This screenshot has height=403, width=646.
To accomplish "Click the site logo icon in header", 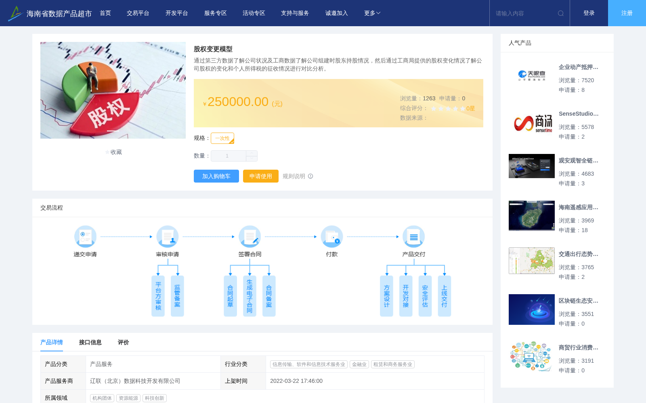I will (15, 13).
